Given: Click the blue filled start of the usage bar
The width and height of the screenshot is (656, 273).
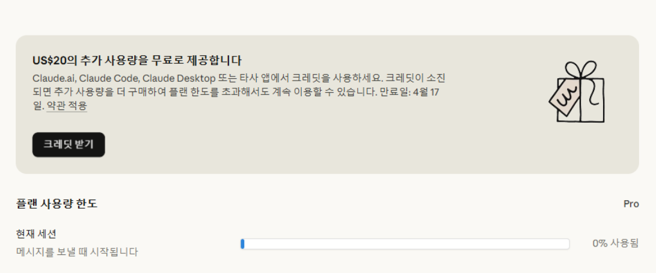Looking at the screenshot, I should coord(242,244).
